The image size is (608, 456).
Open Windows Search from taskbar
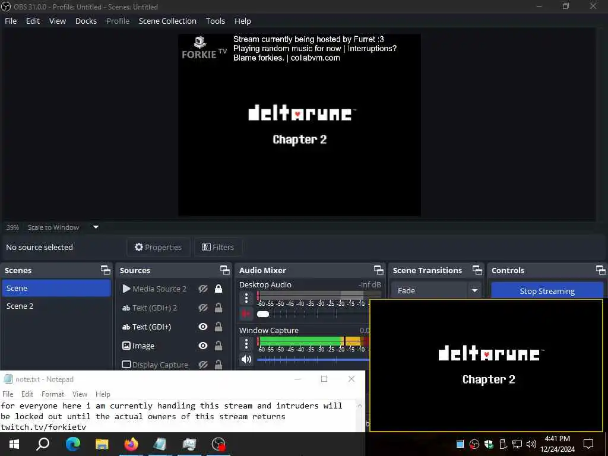click(43, 444)
